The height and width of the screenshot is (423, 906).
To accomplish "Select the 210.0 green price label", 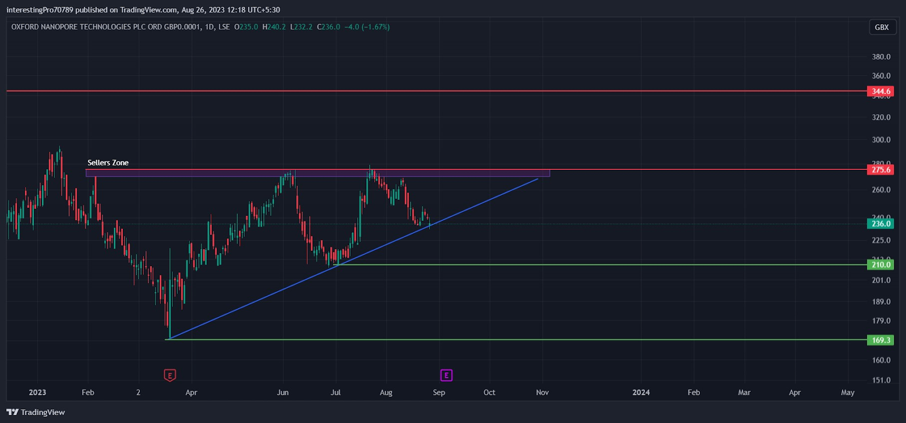I will [x=881, y=264].
